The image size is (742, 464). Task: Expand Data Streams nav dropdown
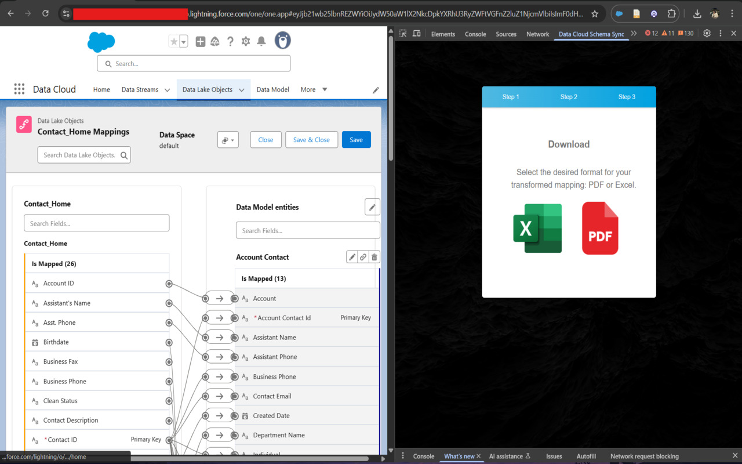(167, 90)
